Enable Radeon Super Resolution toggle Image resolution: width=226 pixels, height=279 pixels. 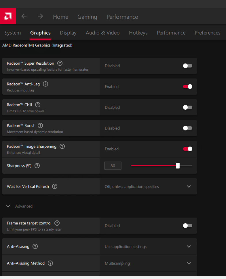[x=188, y=66]
